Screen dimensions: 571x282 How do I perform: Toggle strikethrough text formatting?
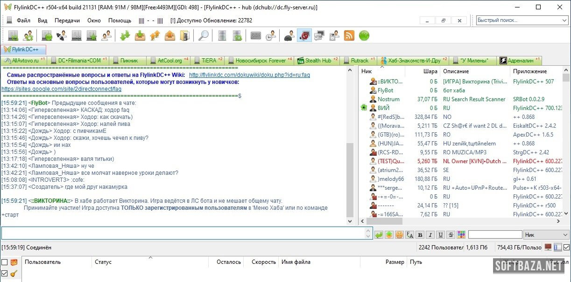(451, 234)
